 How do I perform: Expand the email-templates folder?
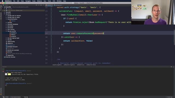6,24
